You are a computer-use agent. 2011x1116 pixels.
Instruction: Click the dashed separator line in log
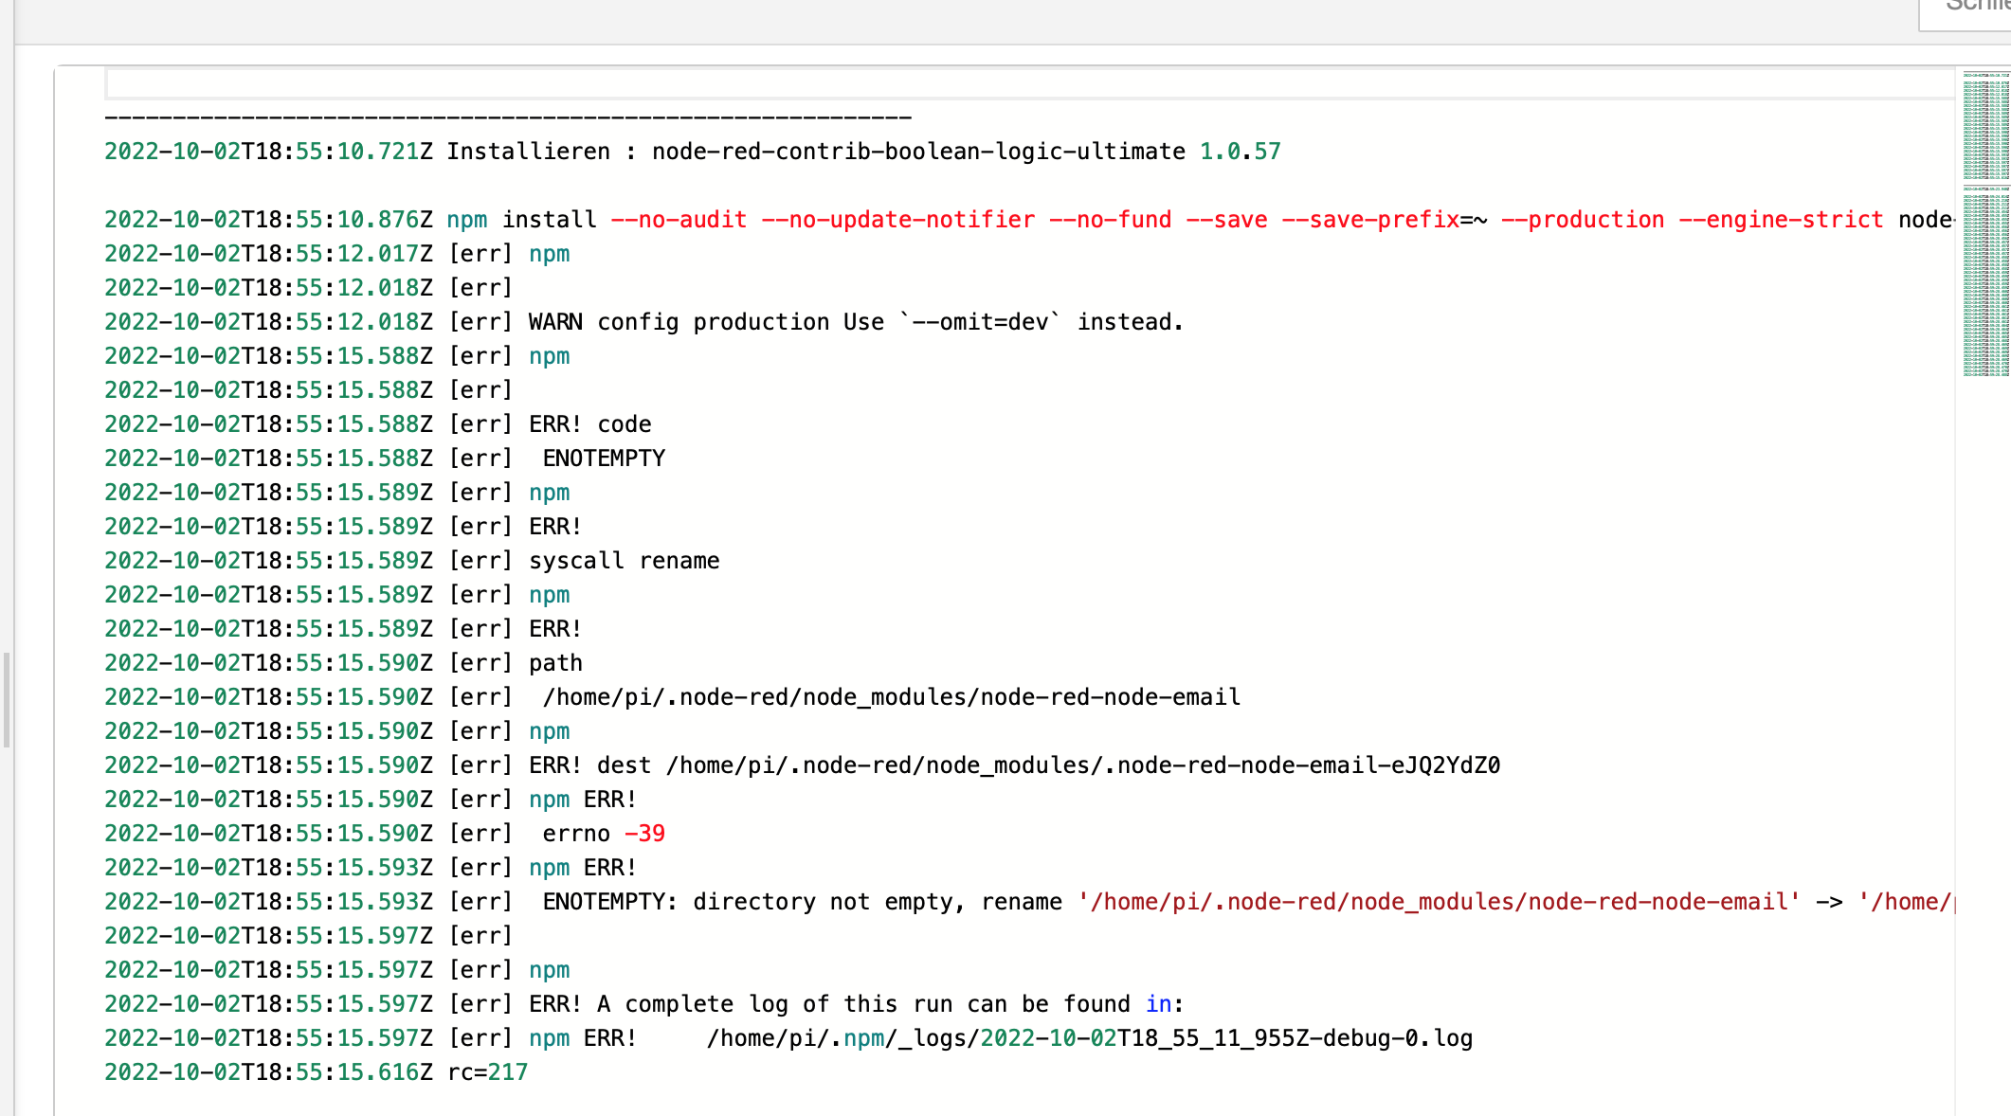508,117
